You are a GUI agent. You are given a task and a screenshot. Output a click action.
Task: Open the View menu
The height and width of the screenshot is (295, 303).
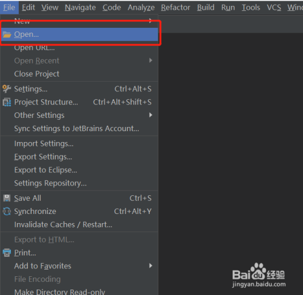coord(50,7)
